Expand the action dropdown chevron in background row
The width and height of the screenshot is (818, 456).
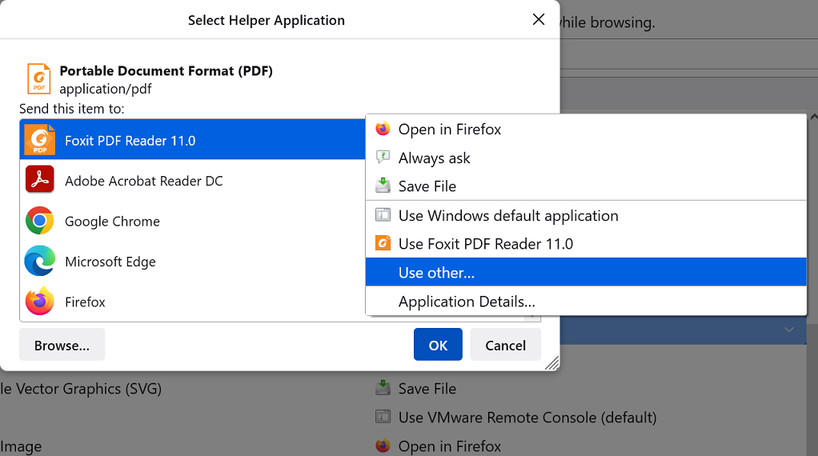[x=789, y=330]
